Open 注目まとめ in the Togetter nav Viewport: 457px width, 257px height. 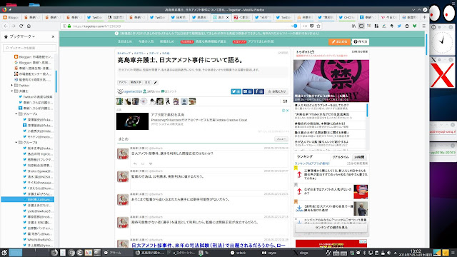[x=125, y=41]
